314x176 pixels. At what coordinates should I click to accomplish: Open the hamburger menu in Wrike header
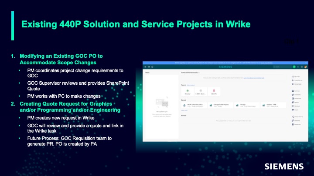click(145, 67)
